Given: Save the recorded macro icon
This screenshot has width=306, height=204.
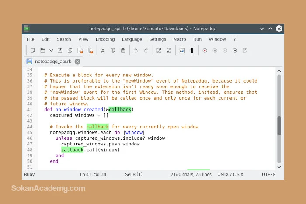Looking at the screenshot, I should [x=245, y=51].
